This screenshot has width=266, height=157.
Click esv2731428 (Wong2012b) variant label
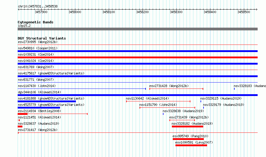(169, 86)
